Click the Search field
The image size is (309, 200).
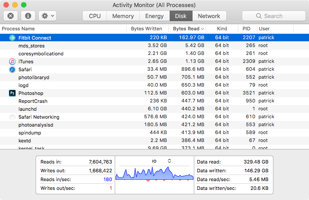[274, 16]
